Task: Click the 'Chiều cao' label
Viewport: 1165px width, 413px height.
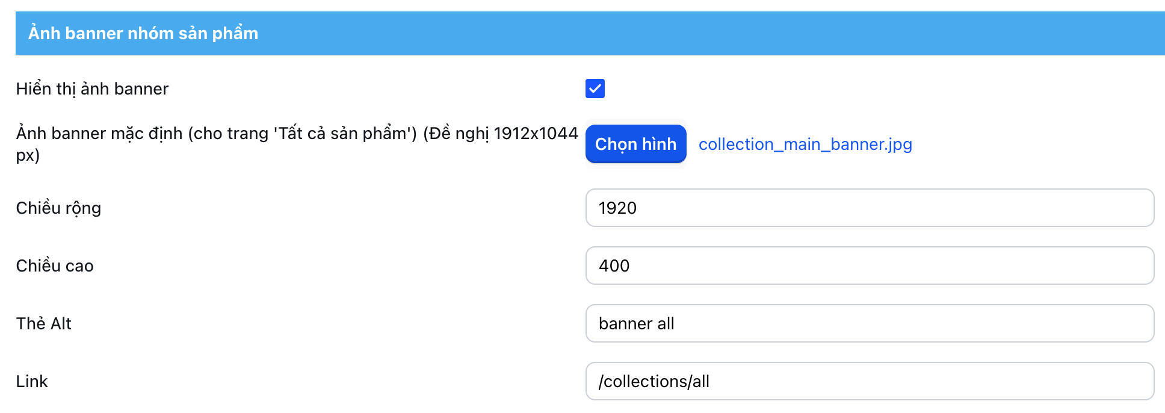Action: [55, 266]
